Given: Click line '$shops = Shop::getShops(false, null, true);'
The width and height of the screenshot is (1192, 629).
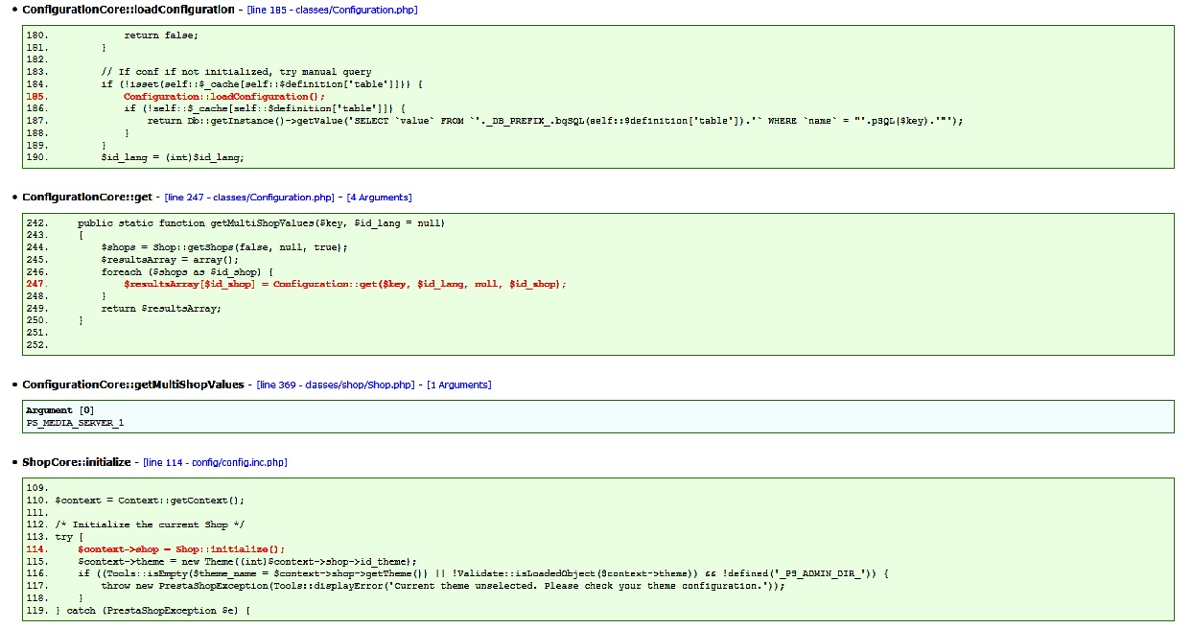Looking at the screenshot, I should [224, 247].
